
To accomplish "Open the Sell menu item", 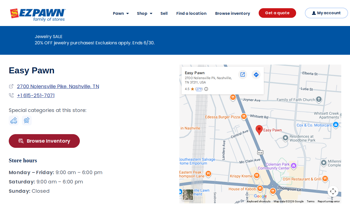I will (x=164, y=13).
